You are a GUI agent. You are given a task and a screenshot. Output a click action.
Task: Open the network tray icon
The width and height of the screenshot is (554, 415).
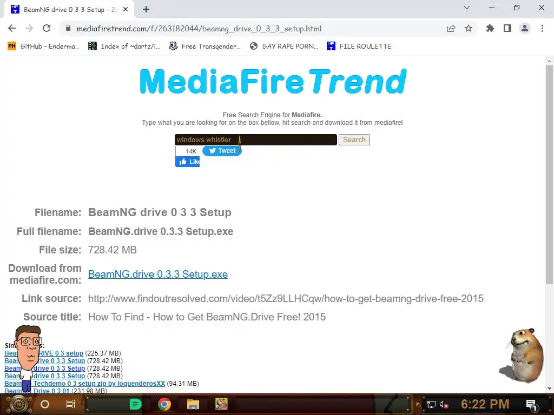click(431, 404)
